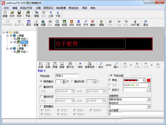Click the USB下载 download icon
Screen dimensions: 166x125
(135, 23)
